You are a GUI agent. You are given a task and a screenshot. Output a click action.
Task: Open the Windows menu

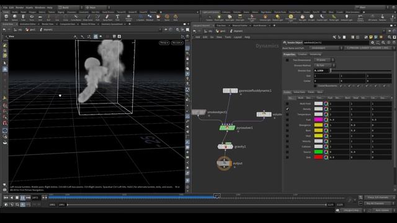(x=40, y=7)
